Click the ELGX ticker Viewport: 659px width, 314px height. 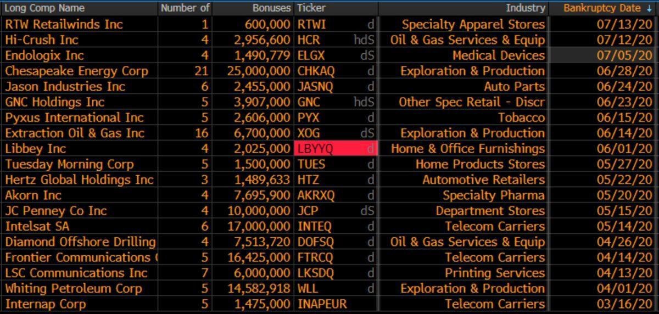(x=311, y=55)
